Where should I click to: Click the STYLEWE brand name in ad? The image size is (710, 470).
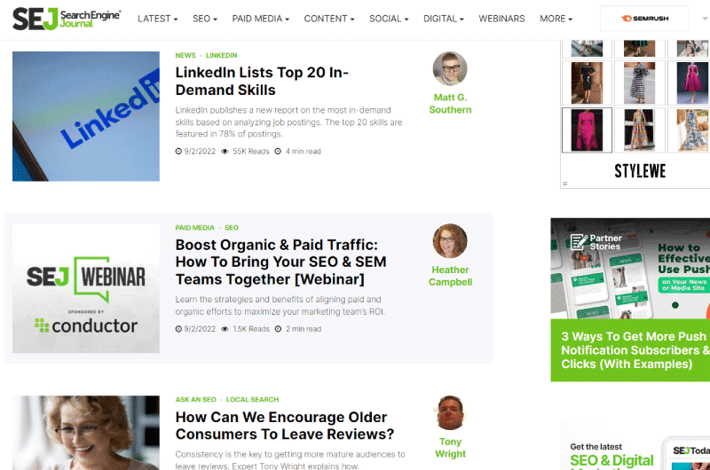point(640,171)
